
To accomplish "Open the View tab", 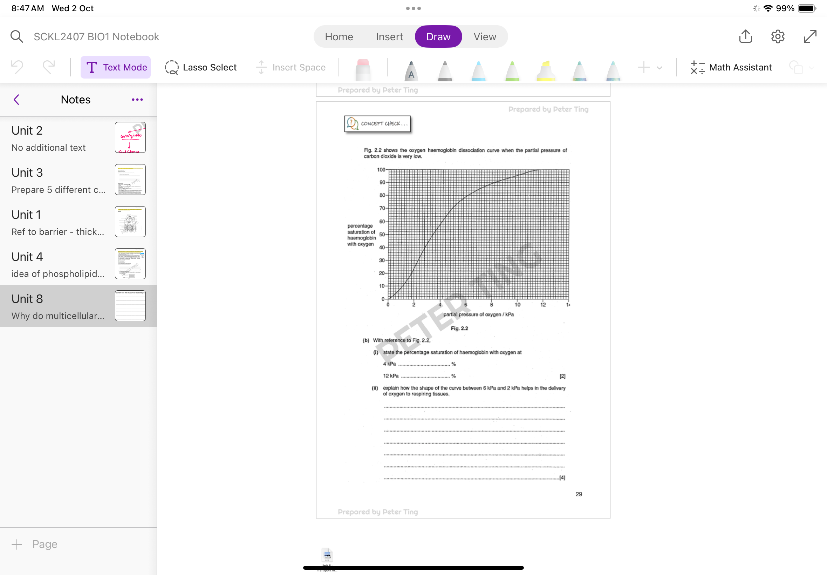I will click(x=485, y=36).
